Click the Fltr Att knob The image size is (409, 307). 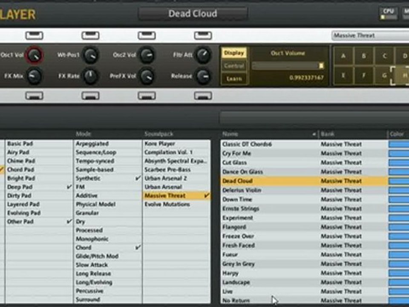point(203,55)
